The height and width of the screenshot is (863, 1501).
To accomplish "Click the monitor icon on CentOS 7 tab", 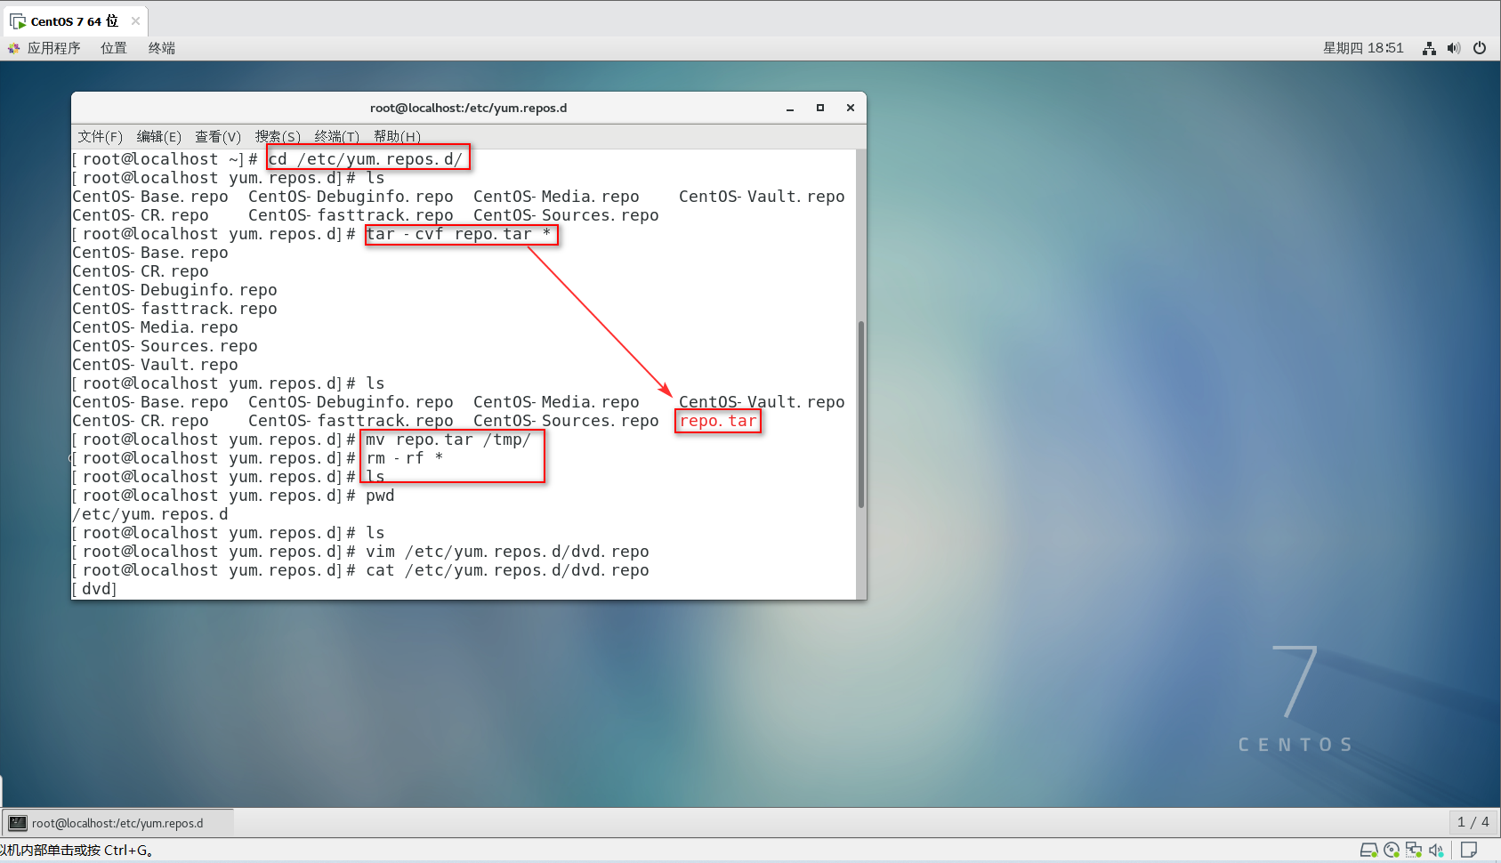I will 16,20.
